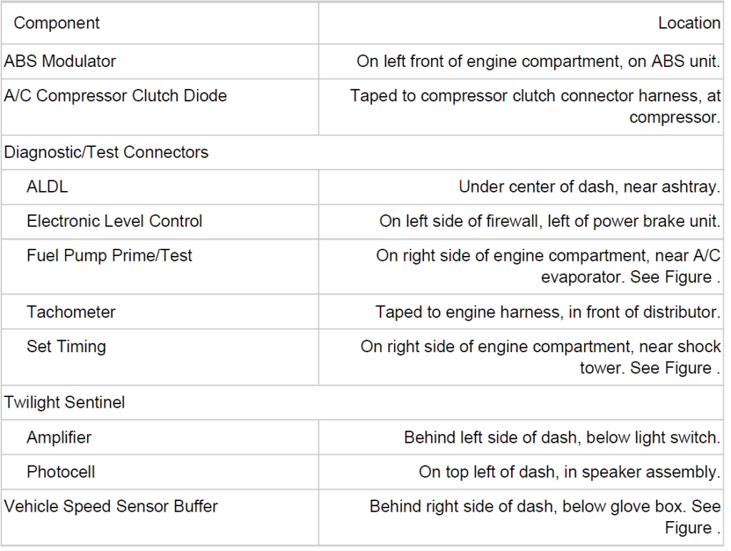The image size is (731, 551).
Task: Select the Electronic Level Control entry
Action: click(x=114, y=221)
